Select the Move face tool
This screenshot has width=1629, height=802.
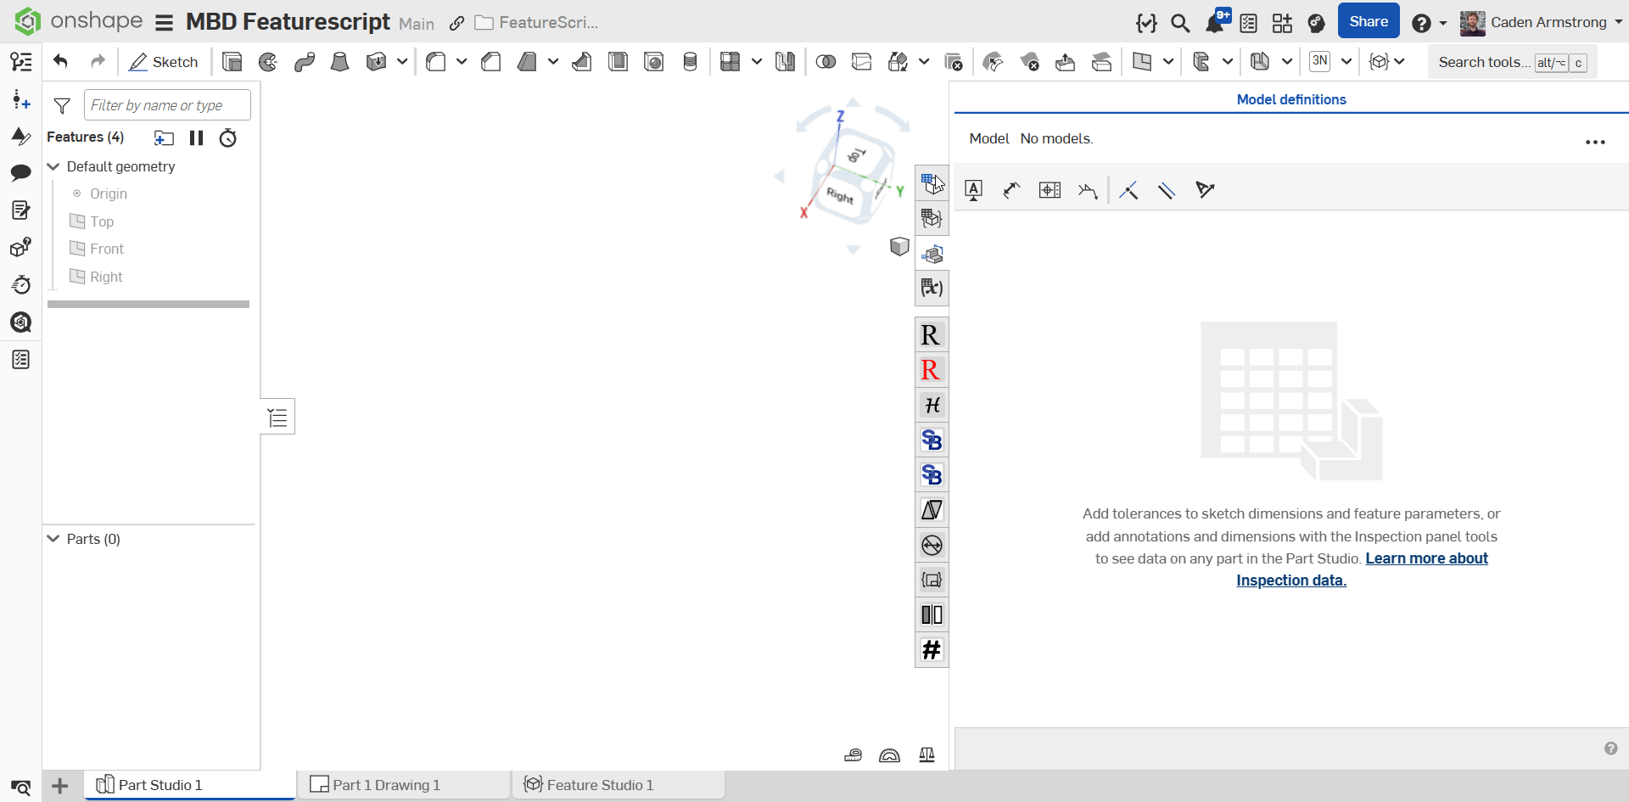pos(1066,62)
